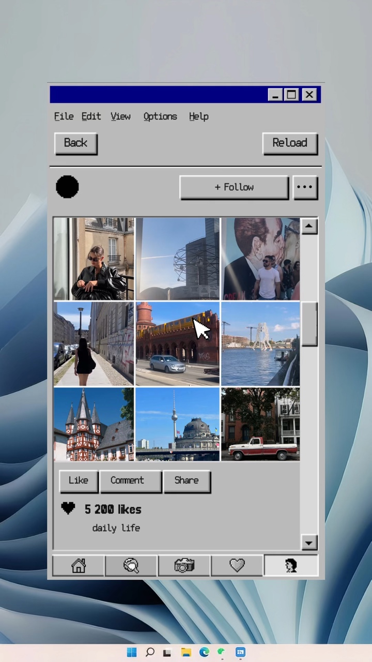
Task: Open the TV tower photo thumbnail
Action: [x=177, y=424]
